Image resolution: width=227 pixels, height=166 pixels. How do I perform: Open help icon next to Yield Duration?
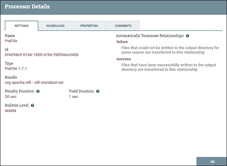tap(98, 91)
